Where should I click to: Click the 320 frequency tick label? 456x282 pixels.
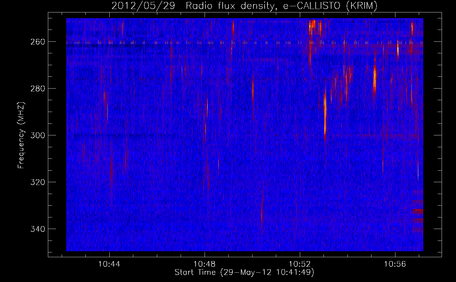click(37, 182)
